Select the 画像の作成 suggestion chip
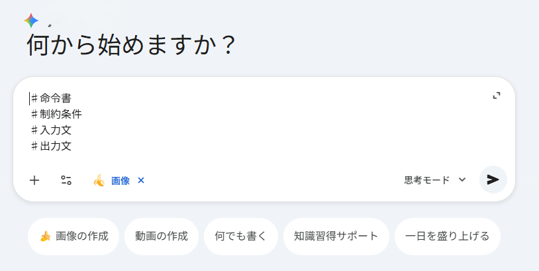The height and width of the screenshot is (271, 539). (x=73, y=236)
